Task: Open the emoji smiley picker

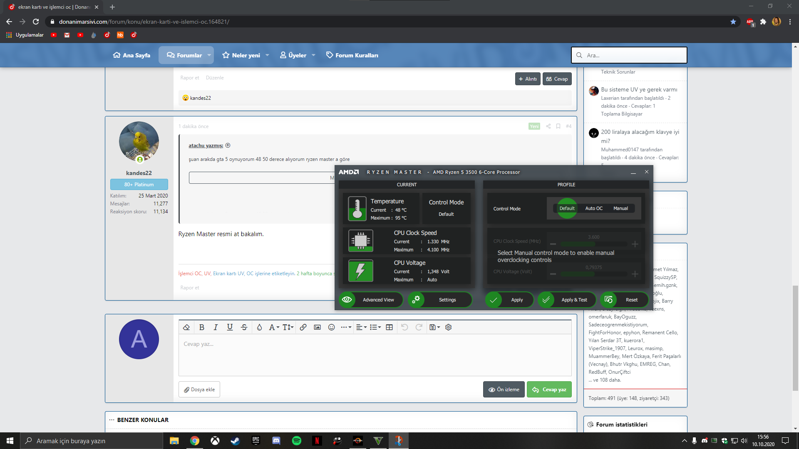Action: pos(331,327)
